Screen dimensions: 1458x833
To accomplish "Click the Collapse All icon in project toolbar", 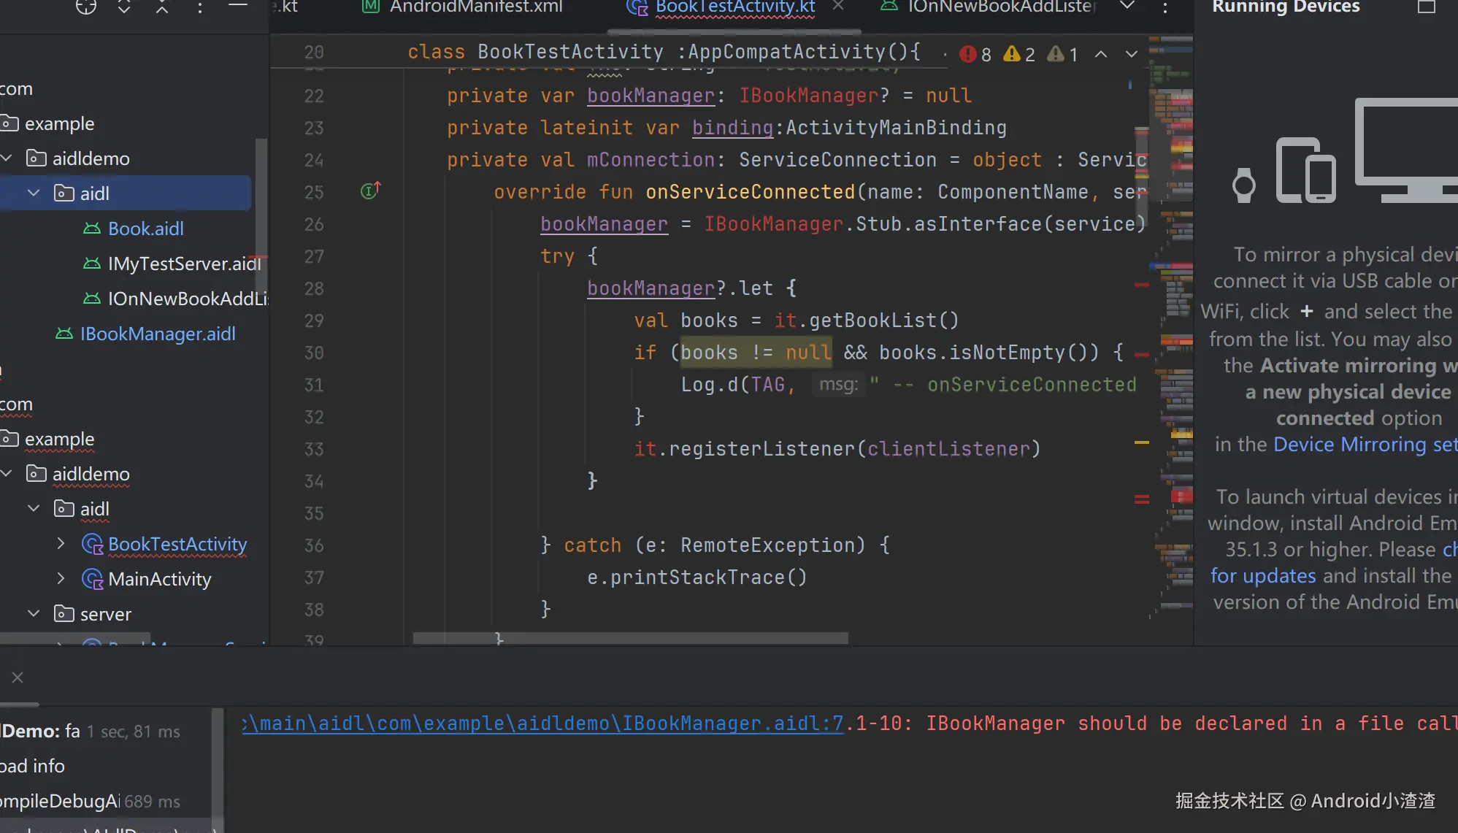I will point(162,7).
